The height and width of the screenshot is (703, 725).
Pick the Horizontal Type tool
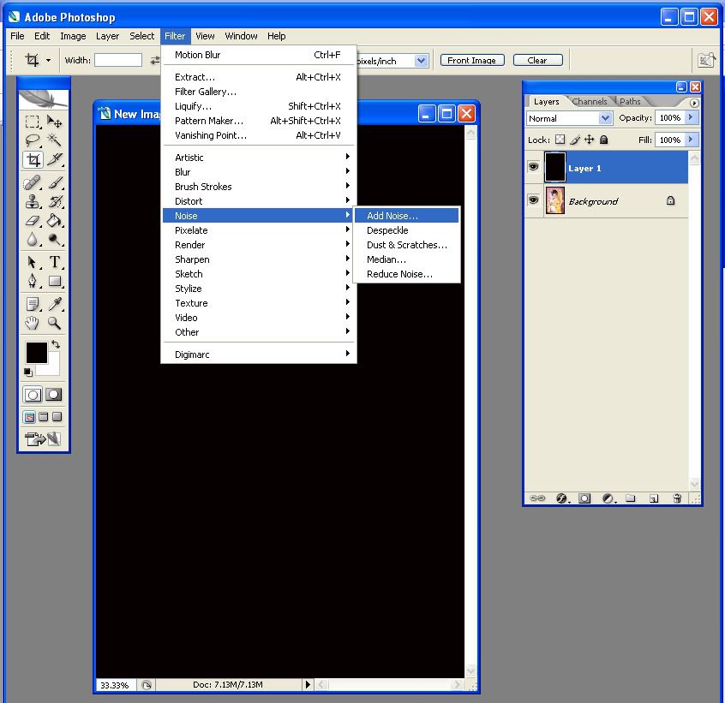(x=55, y=262)
